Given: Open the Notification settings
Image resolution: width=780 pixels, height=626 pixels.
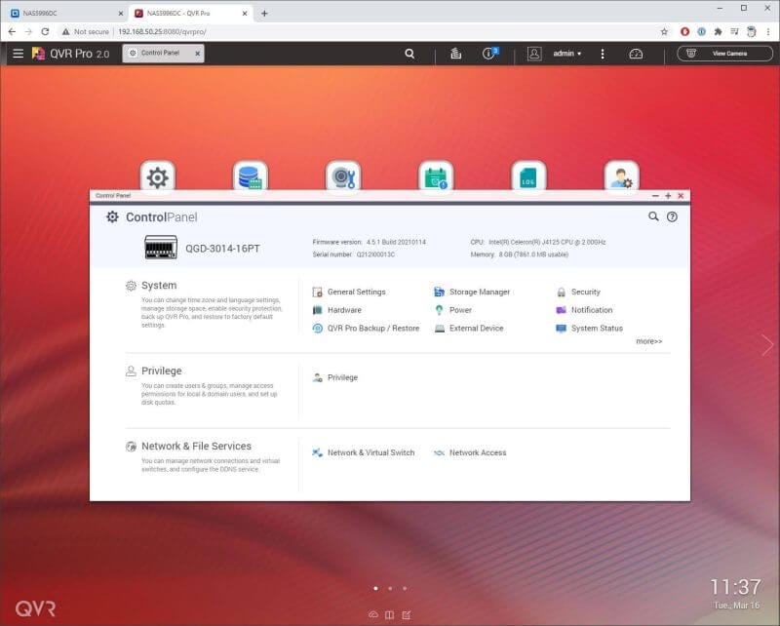Looking at the screenshot, I should (x=591, y=310).
